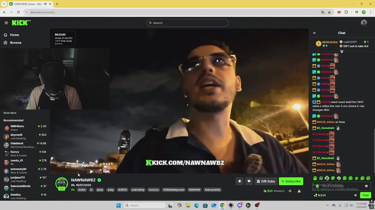Click the pubg tag
This screenshot has height=210, width=375.
click(110, 190)
